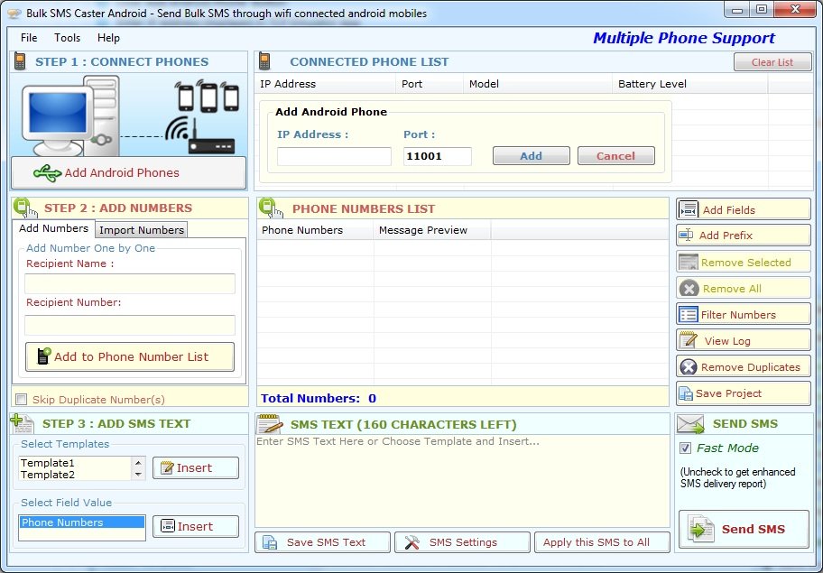Click the Port column header
Screen dimensions: 823x573
pyautogui.click(x=430, y=84)
